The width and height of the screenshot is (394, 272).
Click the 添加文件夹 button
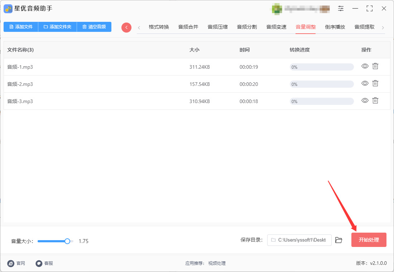[x=58, y=26]
